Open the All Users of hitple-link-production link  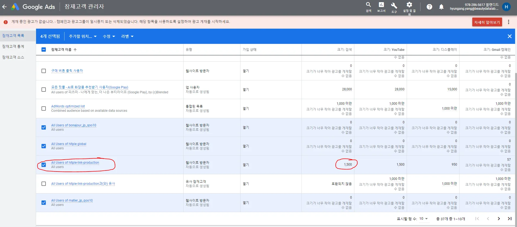(75, 163)
